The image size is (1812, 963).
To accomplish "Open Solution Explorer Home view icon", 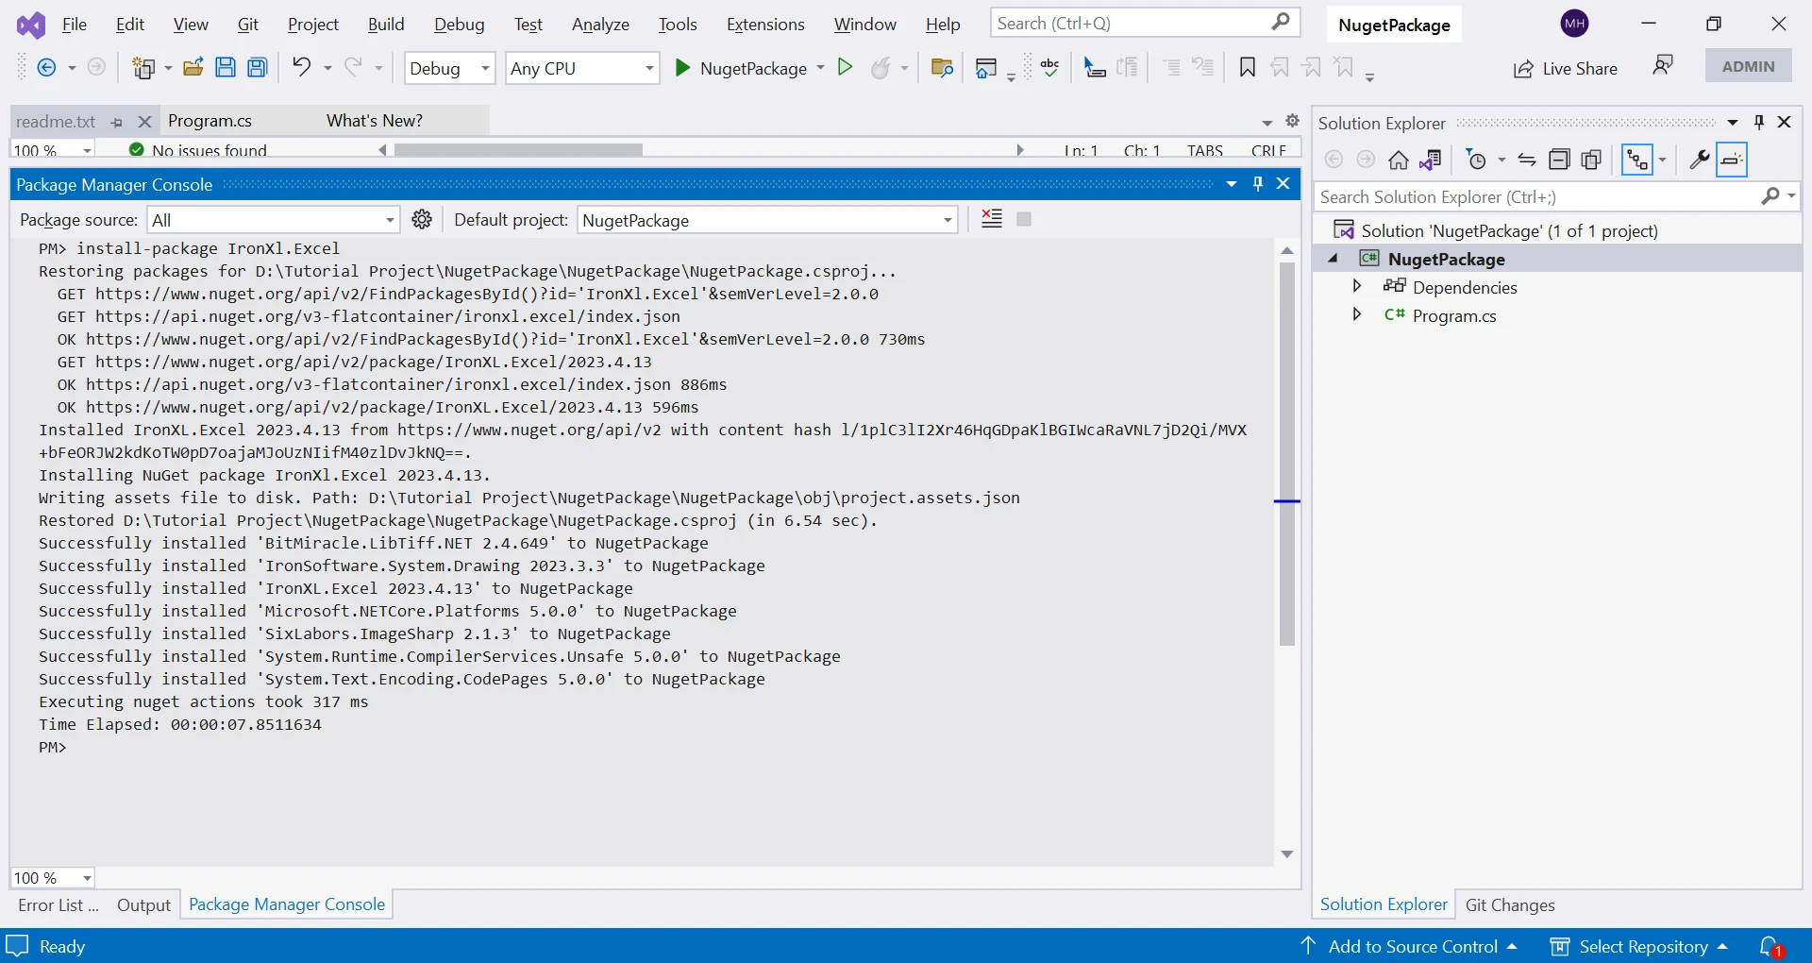I will pyautogui.click(x=1398, y=160).
